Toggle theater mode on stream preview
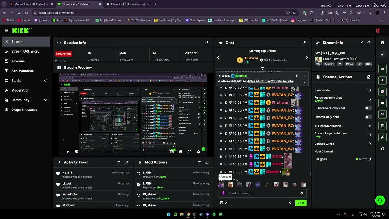 pyautogui.click(x=181, y=151)
